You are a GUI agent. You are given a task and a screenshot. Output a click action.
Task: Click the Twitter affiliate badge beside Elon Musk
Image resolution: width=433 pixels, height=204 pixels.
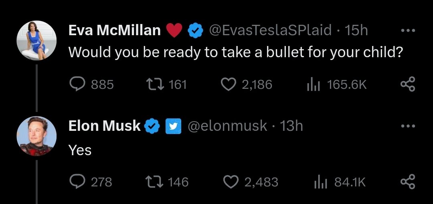point(172,126)
